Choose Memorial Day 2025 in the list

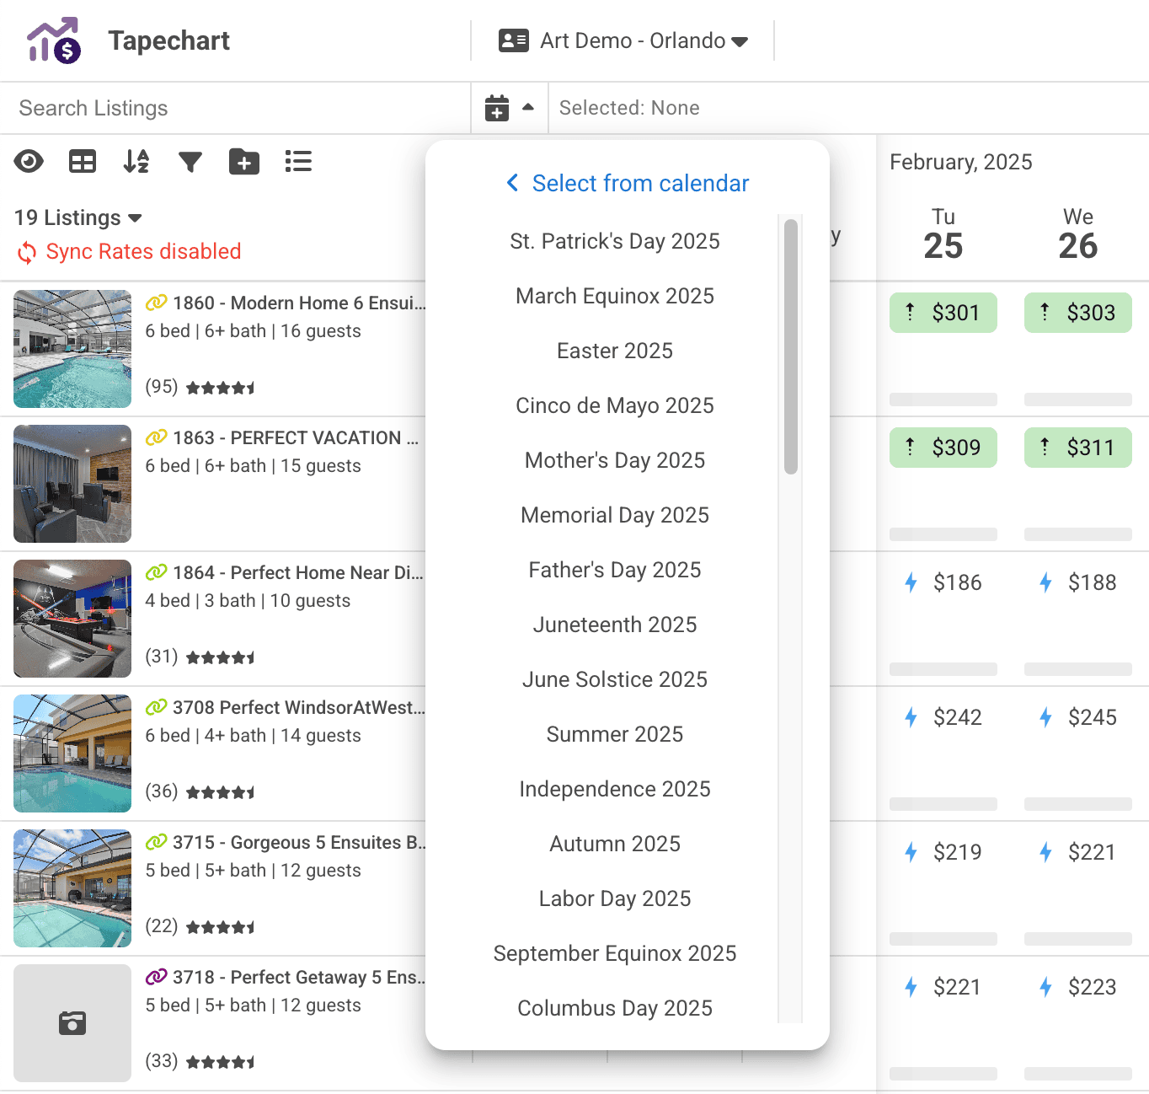click(615, 515)
